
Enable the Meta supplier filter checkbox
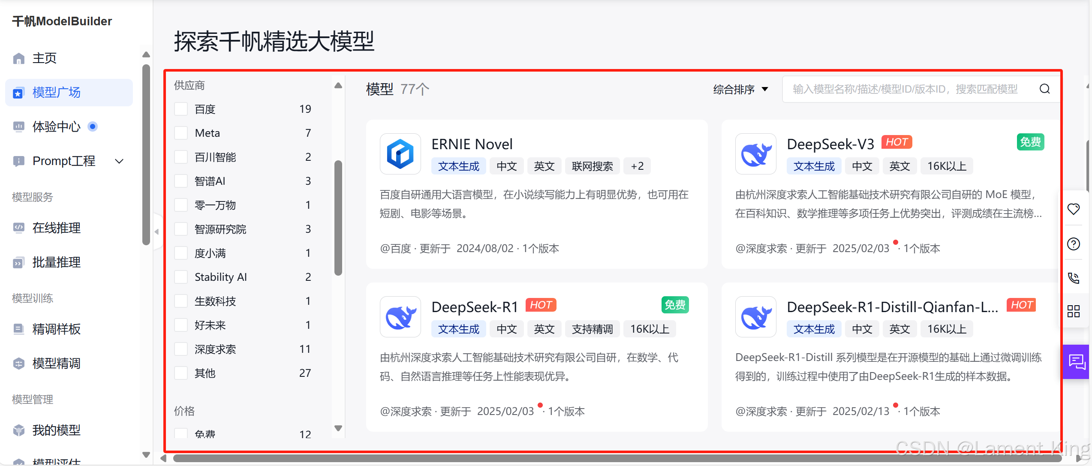click(x=181, y=133)
